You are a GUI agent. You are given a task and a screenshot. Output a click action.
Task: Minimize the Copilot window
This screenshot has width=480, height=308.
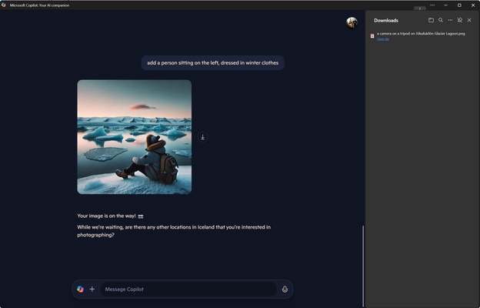point(445,5)
